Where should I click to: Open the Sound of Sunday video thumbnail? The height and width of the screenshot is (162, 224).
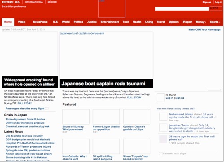click(76, 117)
